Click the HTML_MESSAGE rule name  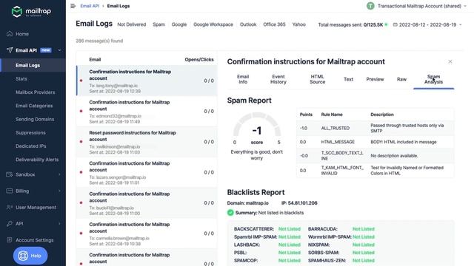tap(338, 142)
